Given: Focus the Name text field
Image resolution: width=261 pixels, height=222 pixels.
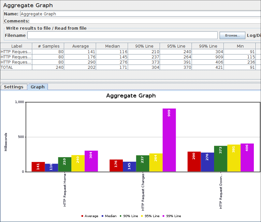Looking at the screenshot, I should tap(140, 14).
